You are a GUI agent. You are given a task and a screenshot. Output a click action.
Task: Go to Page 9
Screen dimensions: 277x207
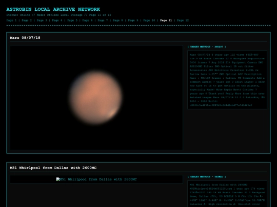[133, 20]
